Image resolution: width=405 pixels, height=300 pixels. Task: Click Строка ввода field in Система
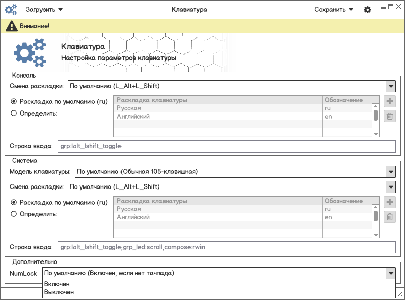(x=226, y=247)
